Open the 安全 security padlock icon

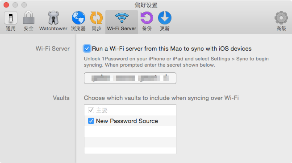pos(29,18)
